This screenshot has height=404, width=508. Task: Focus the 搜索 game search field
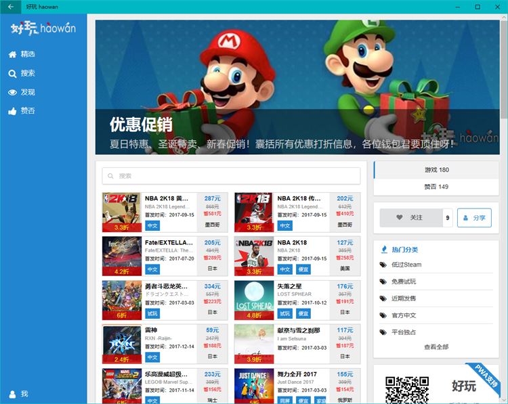231,176
